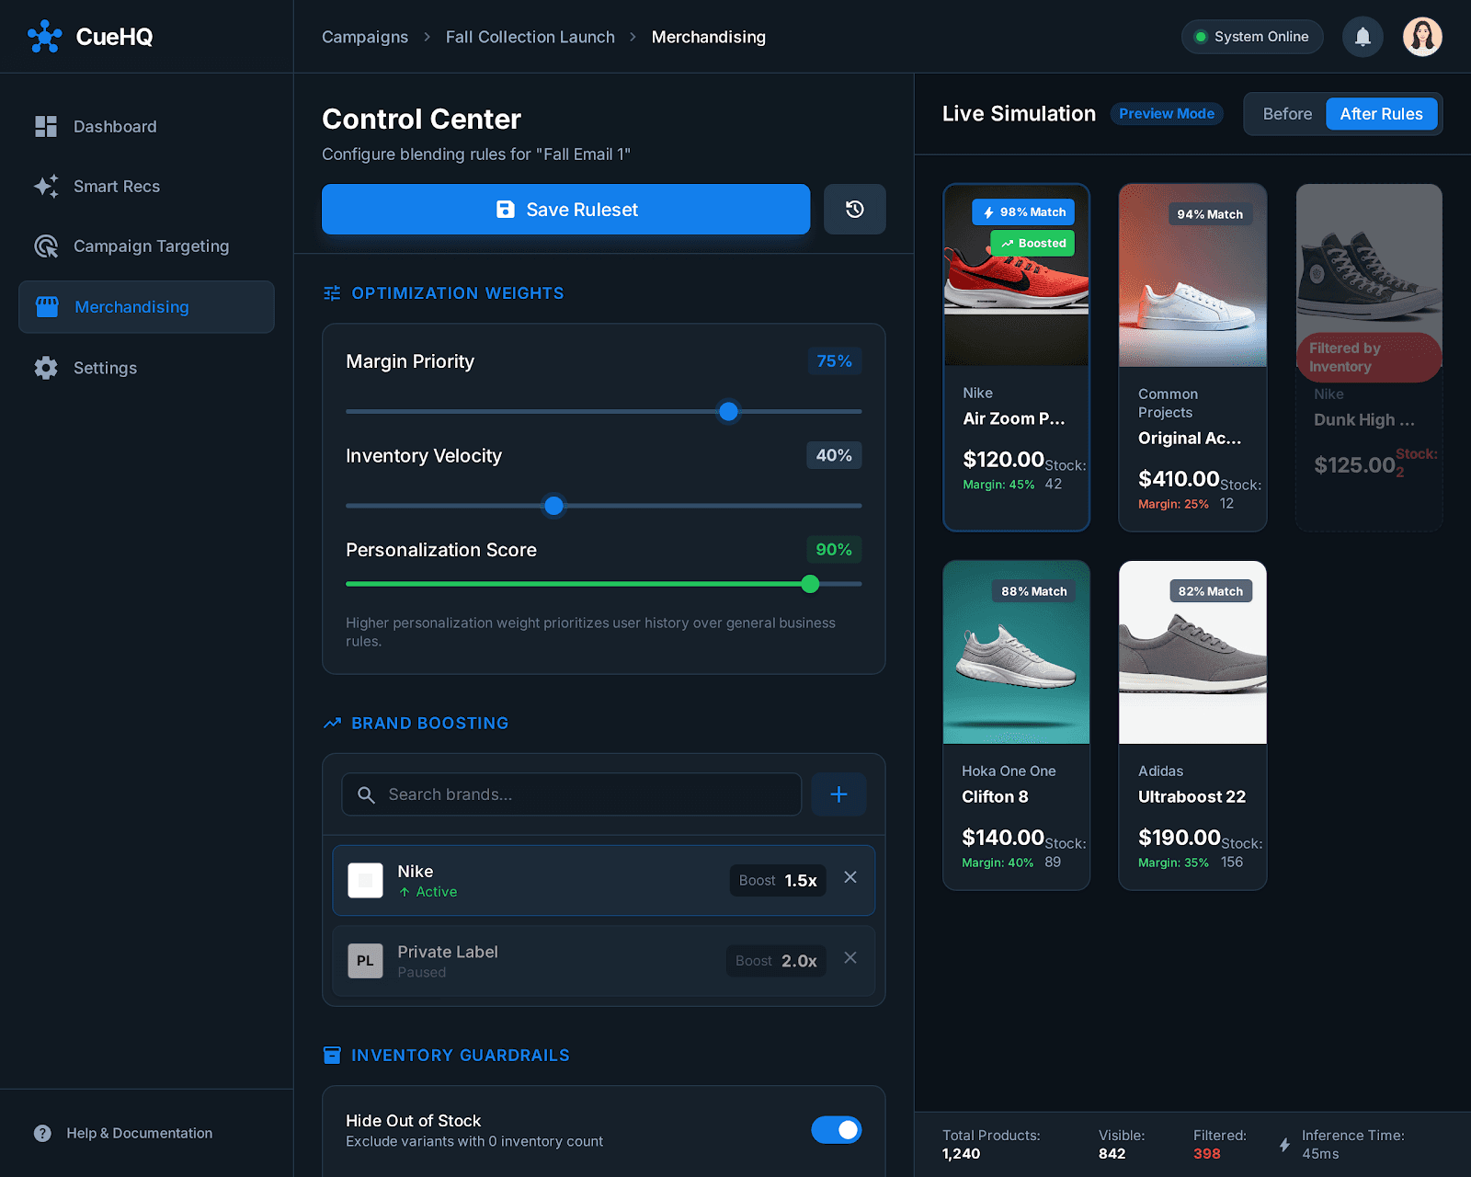Open the CueHQ logo home icon

[43, 37]
